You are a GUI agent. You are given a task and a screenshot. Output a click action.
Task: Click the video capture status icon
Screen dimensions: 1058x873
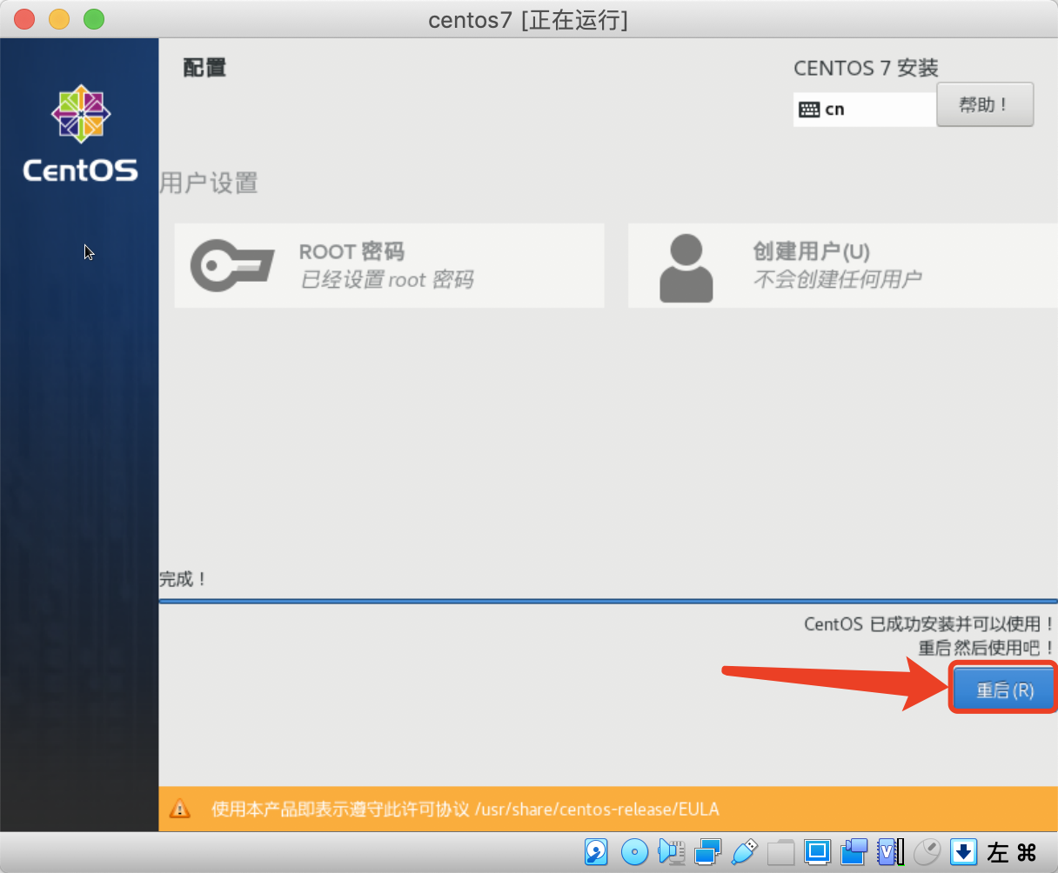tap(854, 851)
